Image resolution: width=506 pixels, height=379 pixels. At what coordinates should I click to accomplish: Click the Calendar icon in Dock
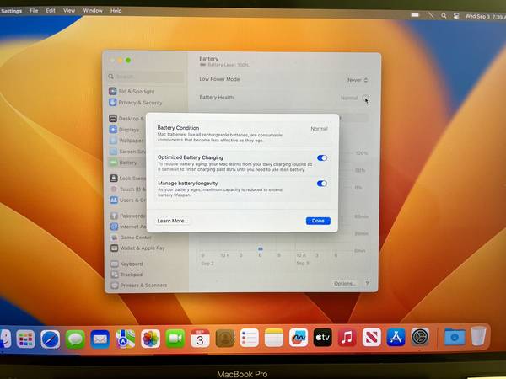point(200,339)
